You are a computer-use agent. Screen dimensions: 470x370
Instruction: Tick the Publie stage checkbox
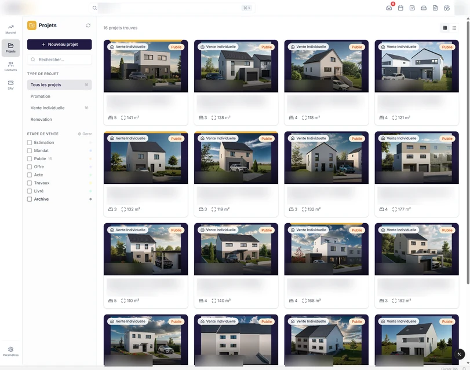point(30,159)
